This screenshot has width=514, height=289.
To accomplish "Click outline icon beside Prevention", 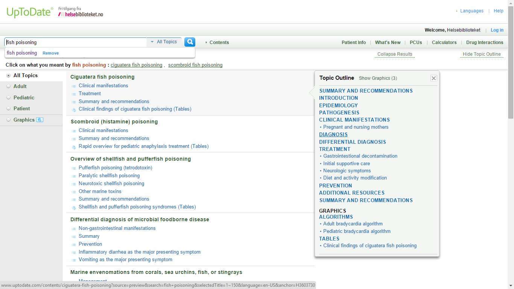I will click(74, 244).
